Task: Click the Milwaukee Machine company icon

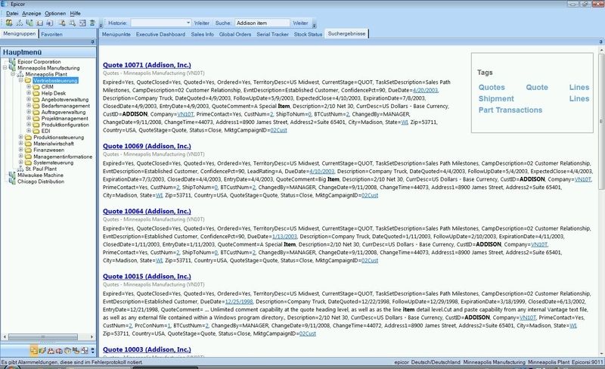Action: click(12, 175)
